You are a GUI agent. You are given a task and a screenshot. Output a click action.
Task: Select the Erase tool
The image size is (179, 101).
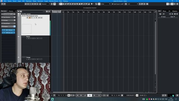click(x=68, y=4)
